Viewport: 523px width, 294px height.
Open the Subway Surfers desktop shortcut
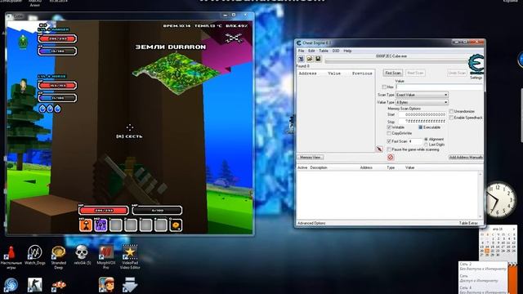[x=106, y=285]
